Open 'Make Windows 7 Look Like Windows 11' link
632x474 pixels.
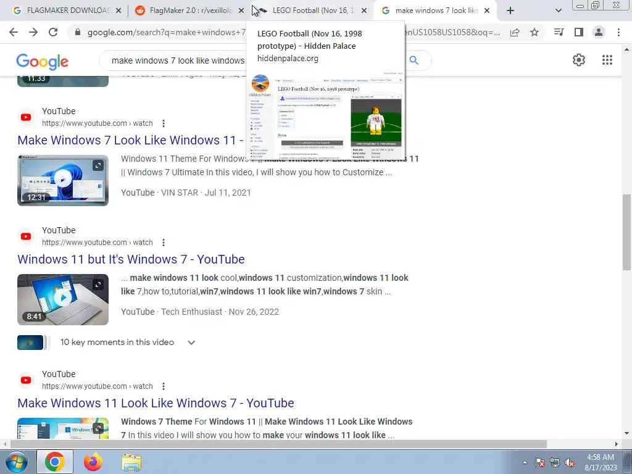[x=130, y=140]
